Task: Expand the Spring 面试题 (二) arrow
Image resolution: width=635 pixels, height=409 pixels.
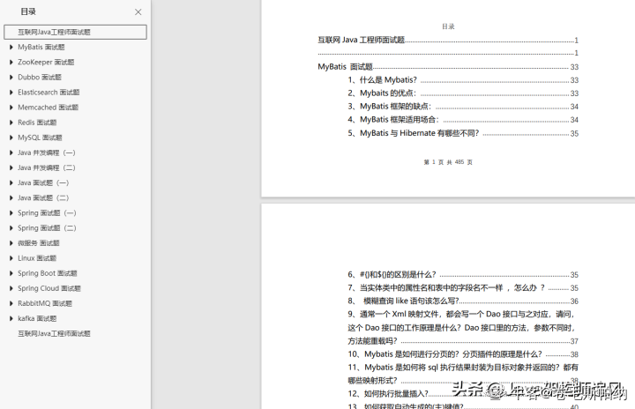Action: [11, 228]
